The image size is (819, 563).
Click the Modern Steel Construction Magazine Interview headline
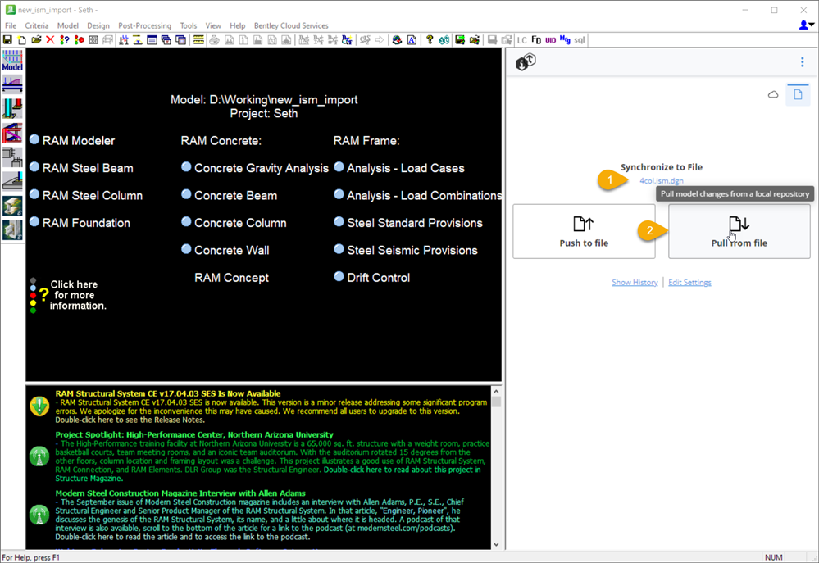tap(180, 493)
